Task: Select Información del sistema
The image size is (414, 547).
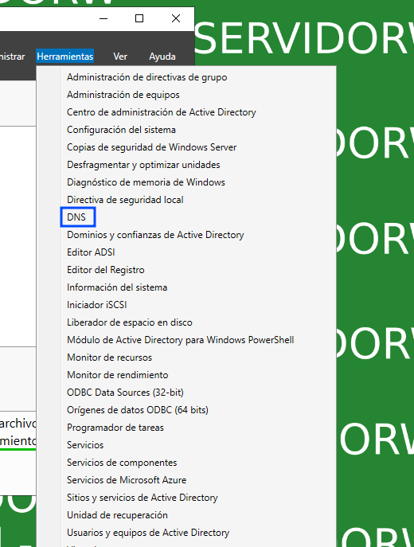Action: (x=117, y=287)
